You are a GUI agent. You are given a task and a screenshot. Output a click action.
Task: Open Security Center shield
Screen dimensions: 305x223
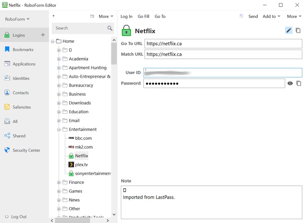(7, 150)
